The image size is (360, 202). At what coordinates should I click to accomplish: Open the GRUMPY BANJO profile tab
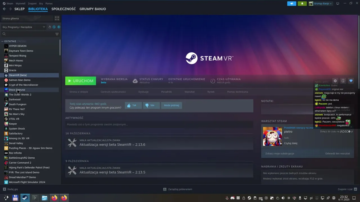tap(93, 9)
